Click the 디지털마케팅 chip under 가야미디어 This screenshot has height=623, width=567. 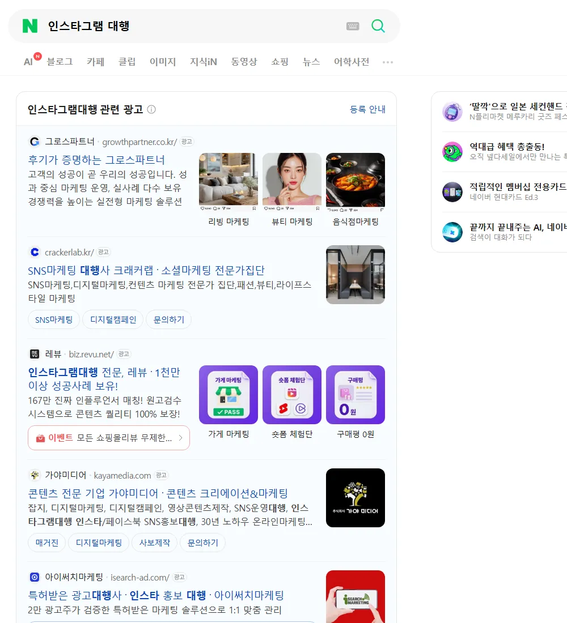(x=99, y=543)
